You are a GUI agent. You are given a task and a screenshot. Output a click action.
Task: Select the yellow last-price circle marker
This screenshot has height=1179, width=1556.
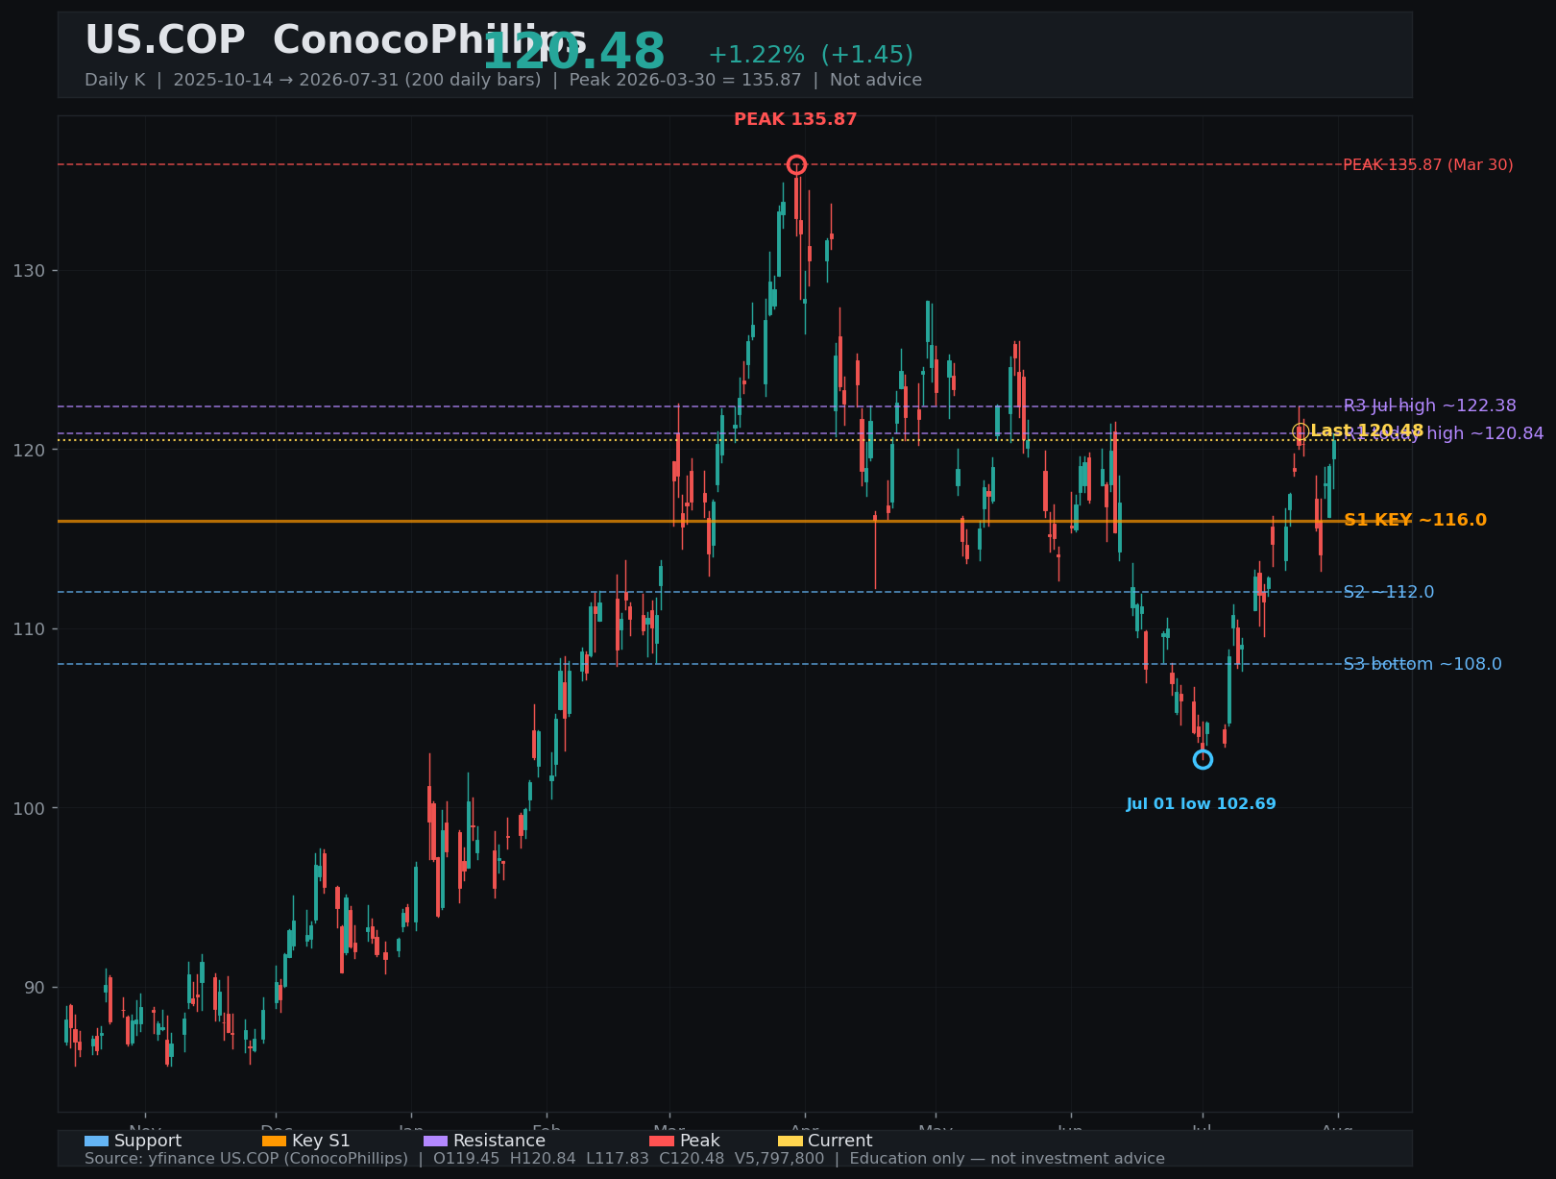pyautogui.click(x=1301, y=431)
